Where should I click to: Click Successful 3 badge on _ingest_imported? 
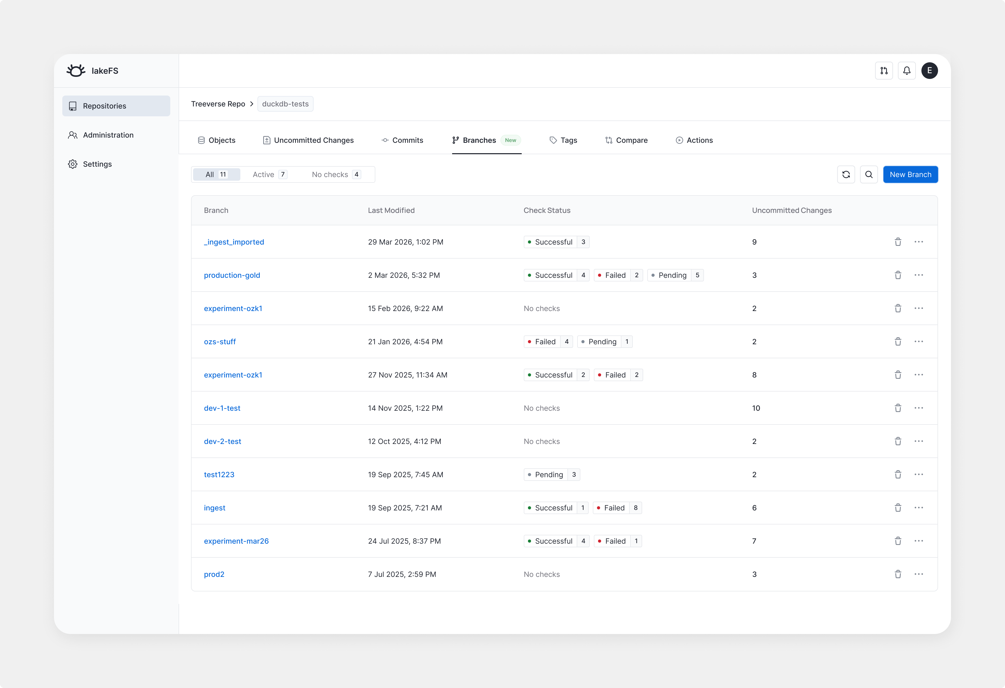point(556,242)
